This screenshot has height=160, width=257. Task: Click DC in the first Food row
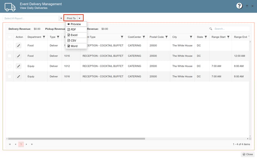point(199,46)
